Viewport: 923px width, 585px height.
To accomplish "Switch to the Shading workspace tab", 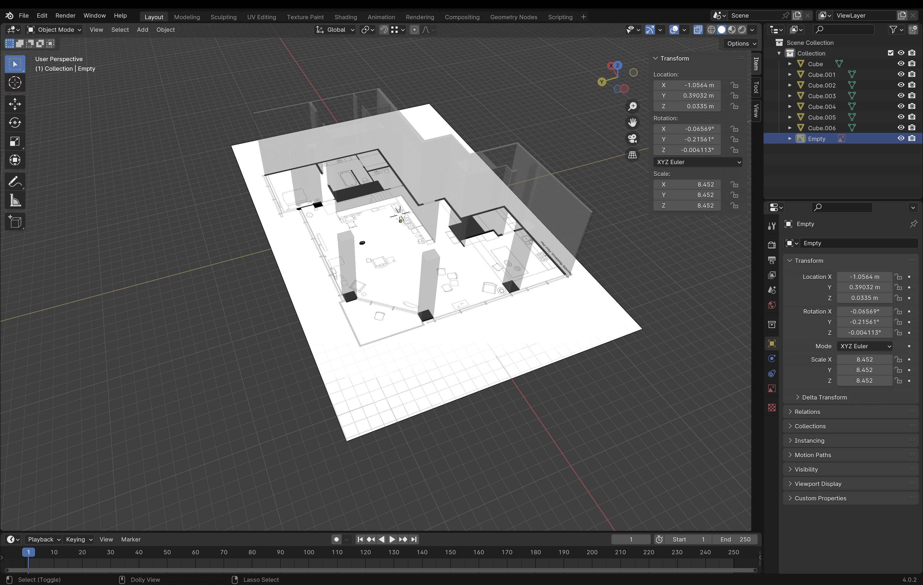I will point(345,17).
